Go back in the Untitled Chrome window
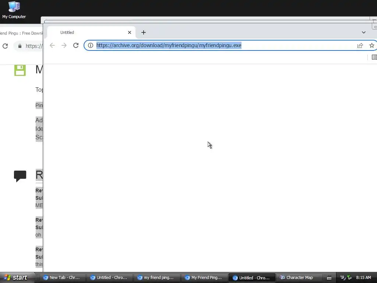This screenshot has height=283, width=377. (x=52, y=45)
